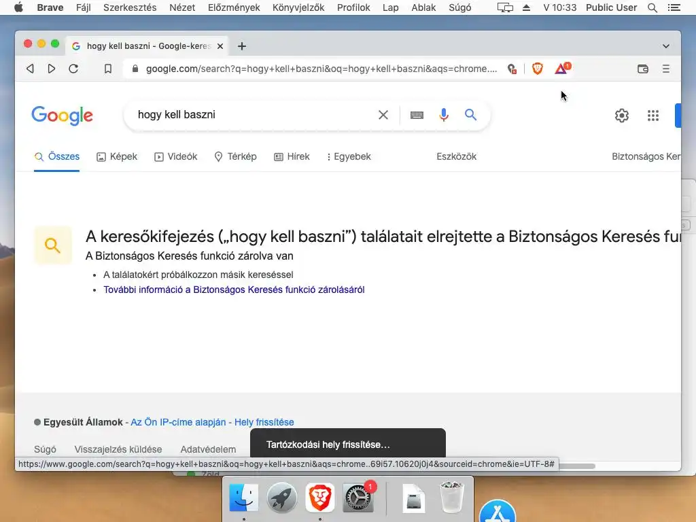Open the Fájl menu
Viewport: 696px width, 522px height.
pos(84,7)
